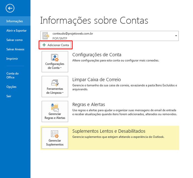
Task: Open the Informações menu item
Action: (15, 21)
